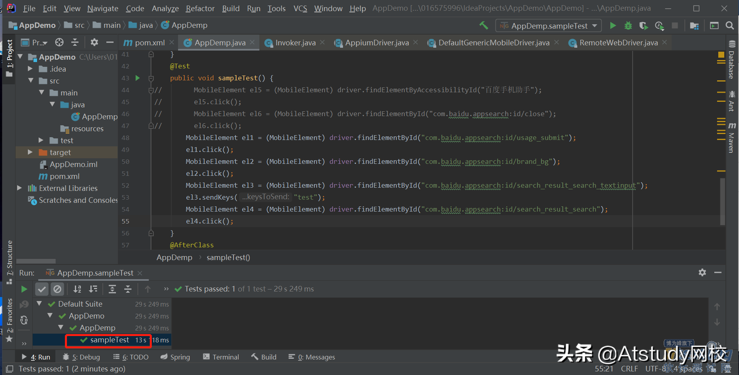Toggle tool window bars icon in status bar
This screenshot has height=375, width=739.
[10, 369]
